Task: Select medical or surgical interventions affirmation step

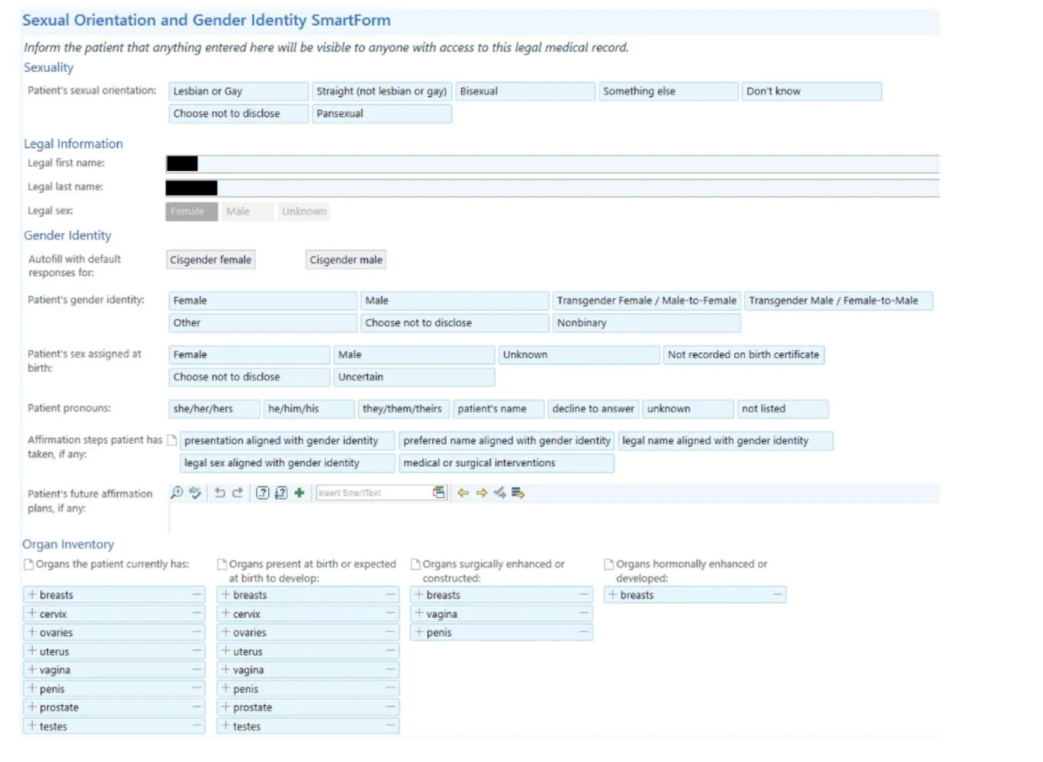Action: [x=505, y=463]
